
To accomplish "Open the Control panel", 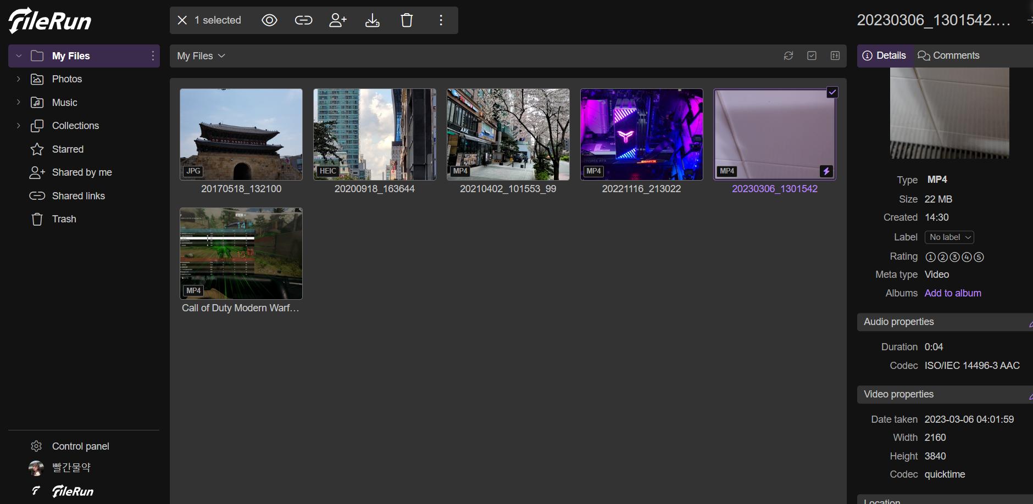I will pyautogui.click(x=80, y=446).
